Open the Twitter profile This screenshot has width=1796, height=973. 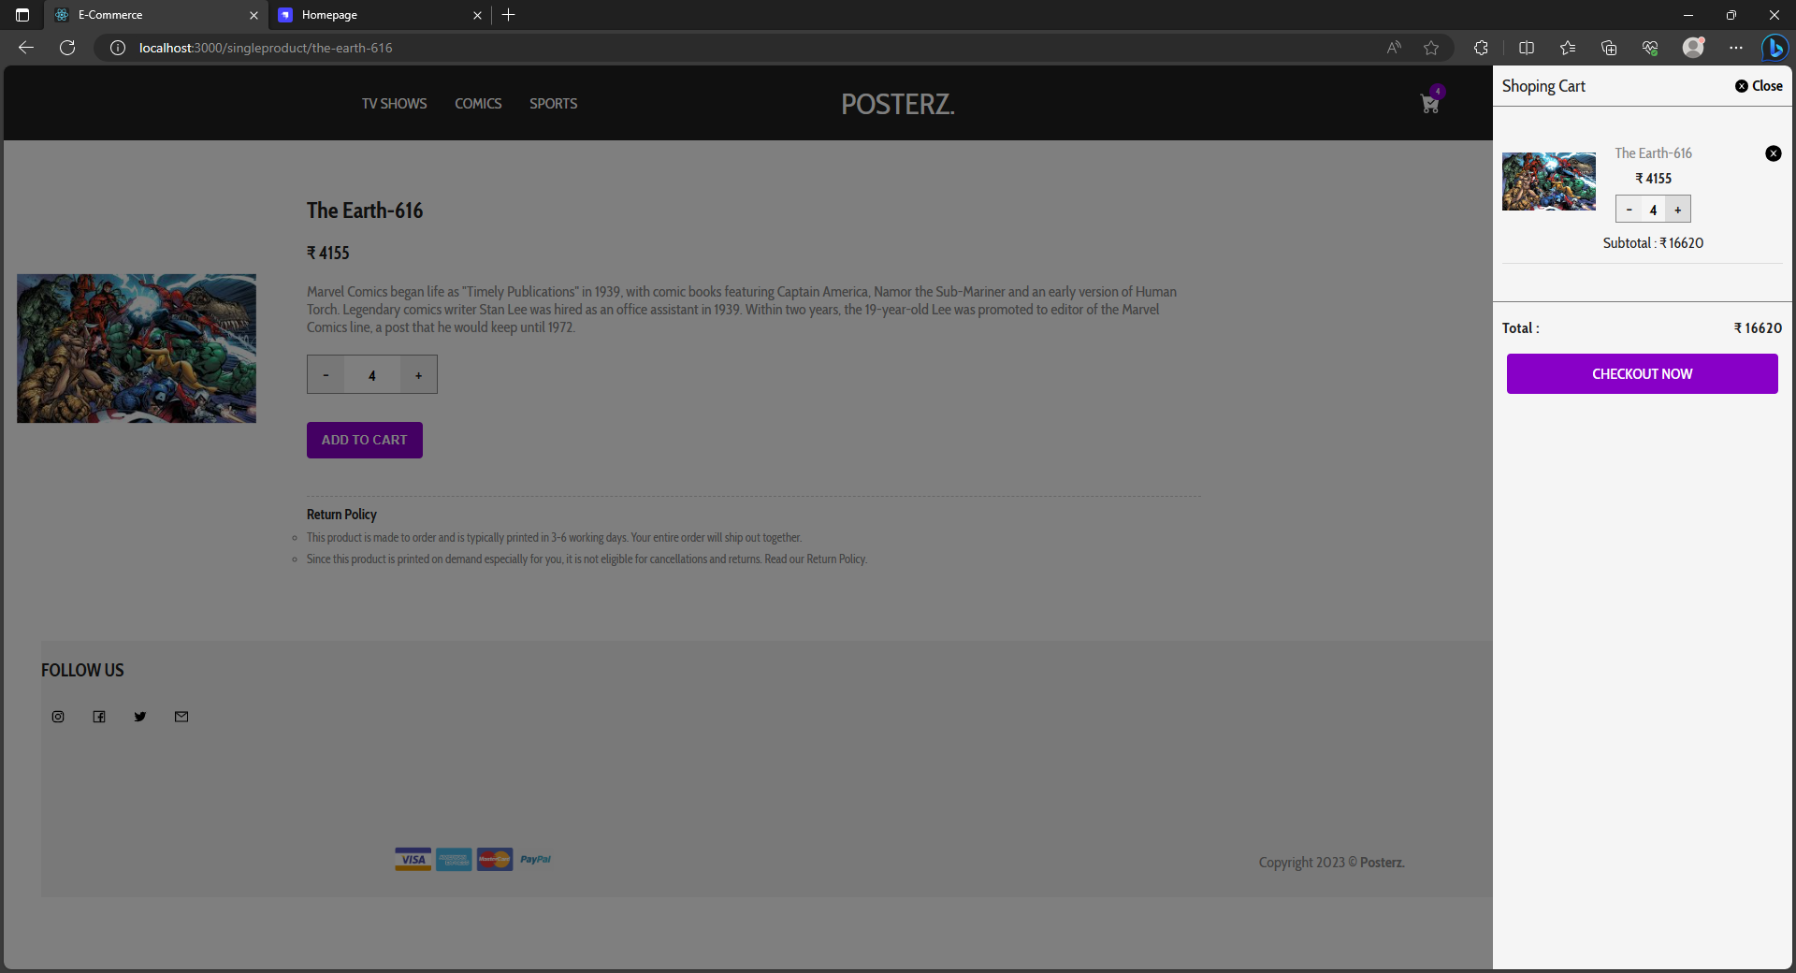click(x=140, y=717)
